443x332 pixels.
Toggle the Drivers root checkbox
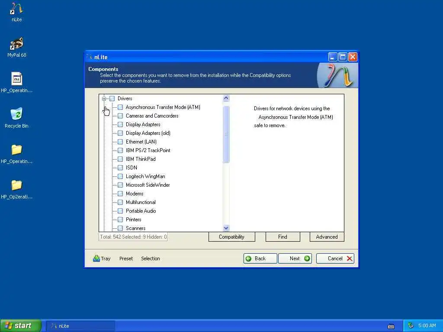[x=112, y=99]
